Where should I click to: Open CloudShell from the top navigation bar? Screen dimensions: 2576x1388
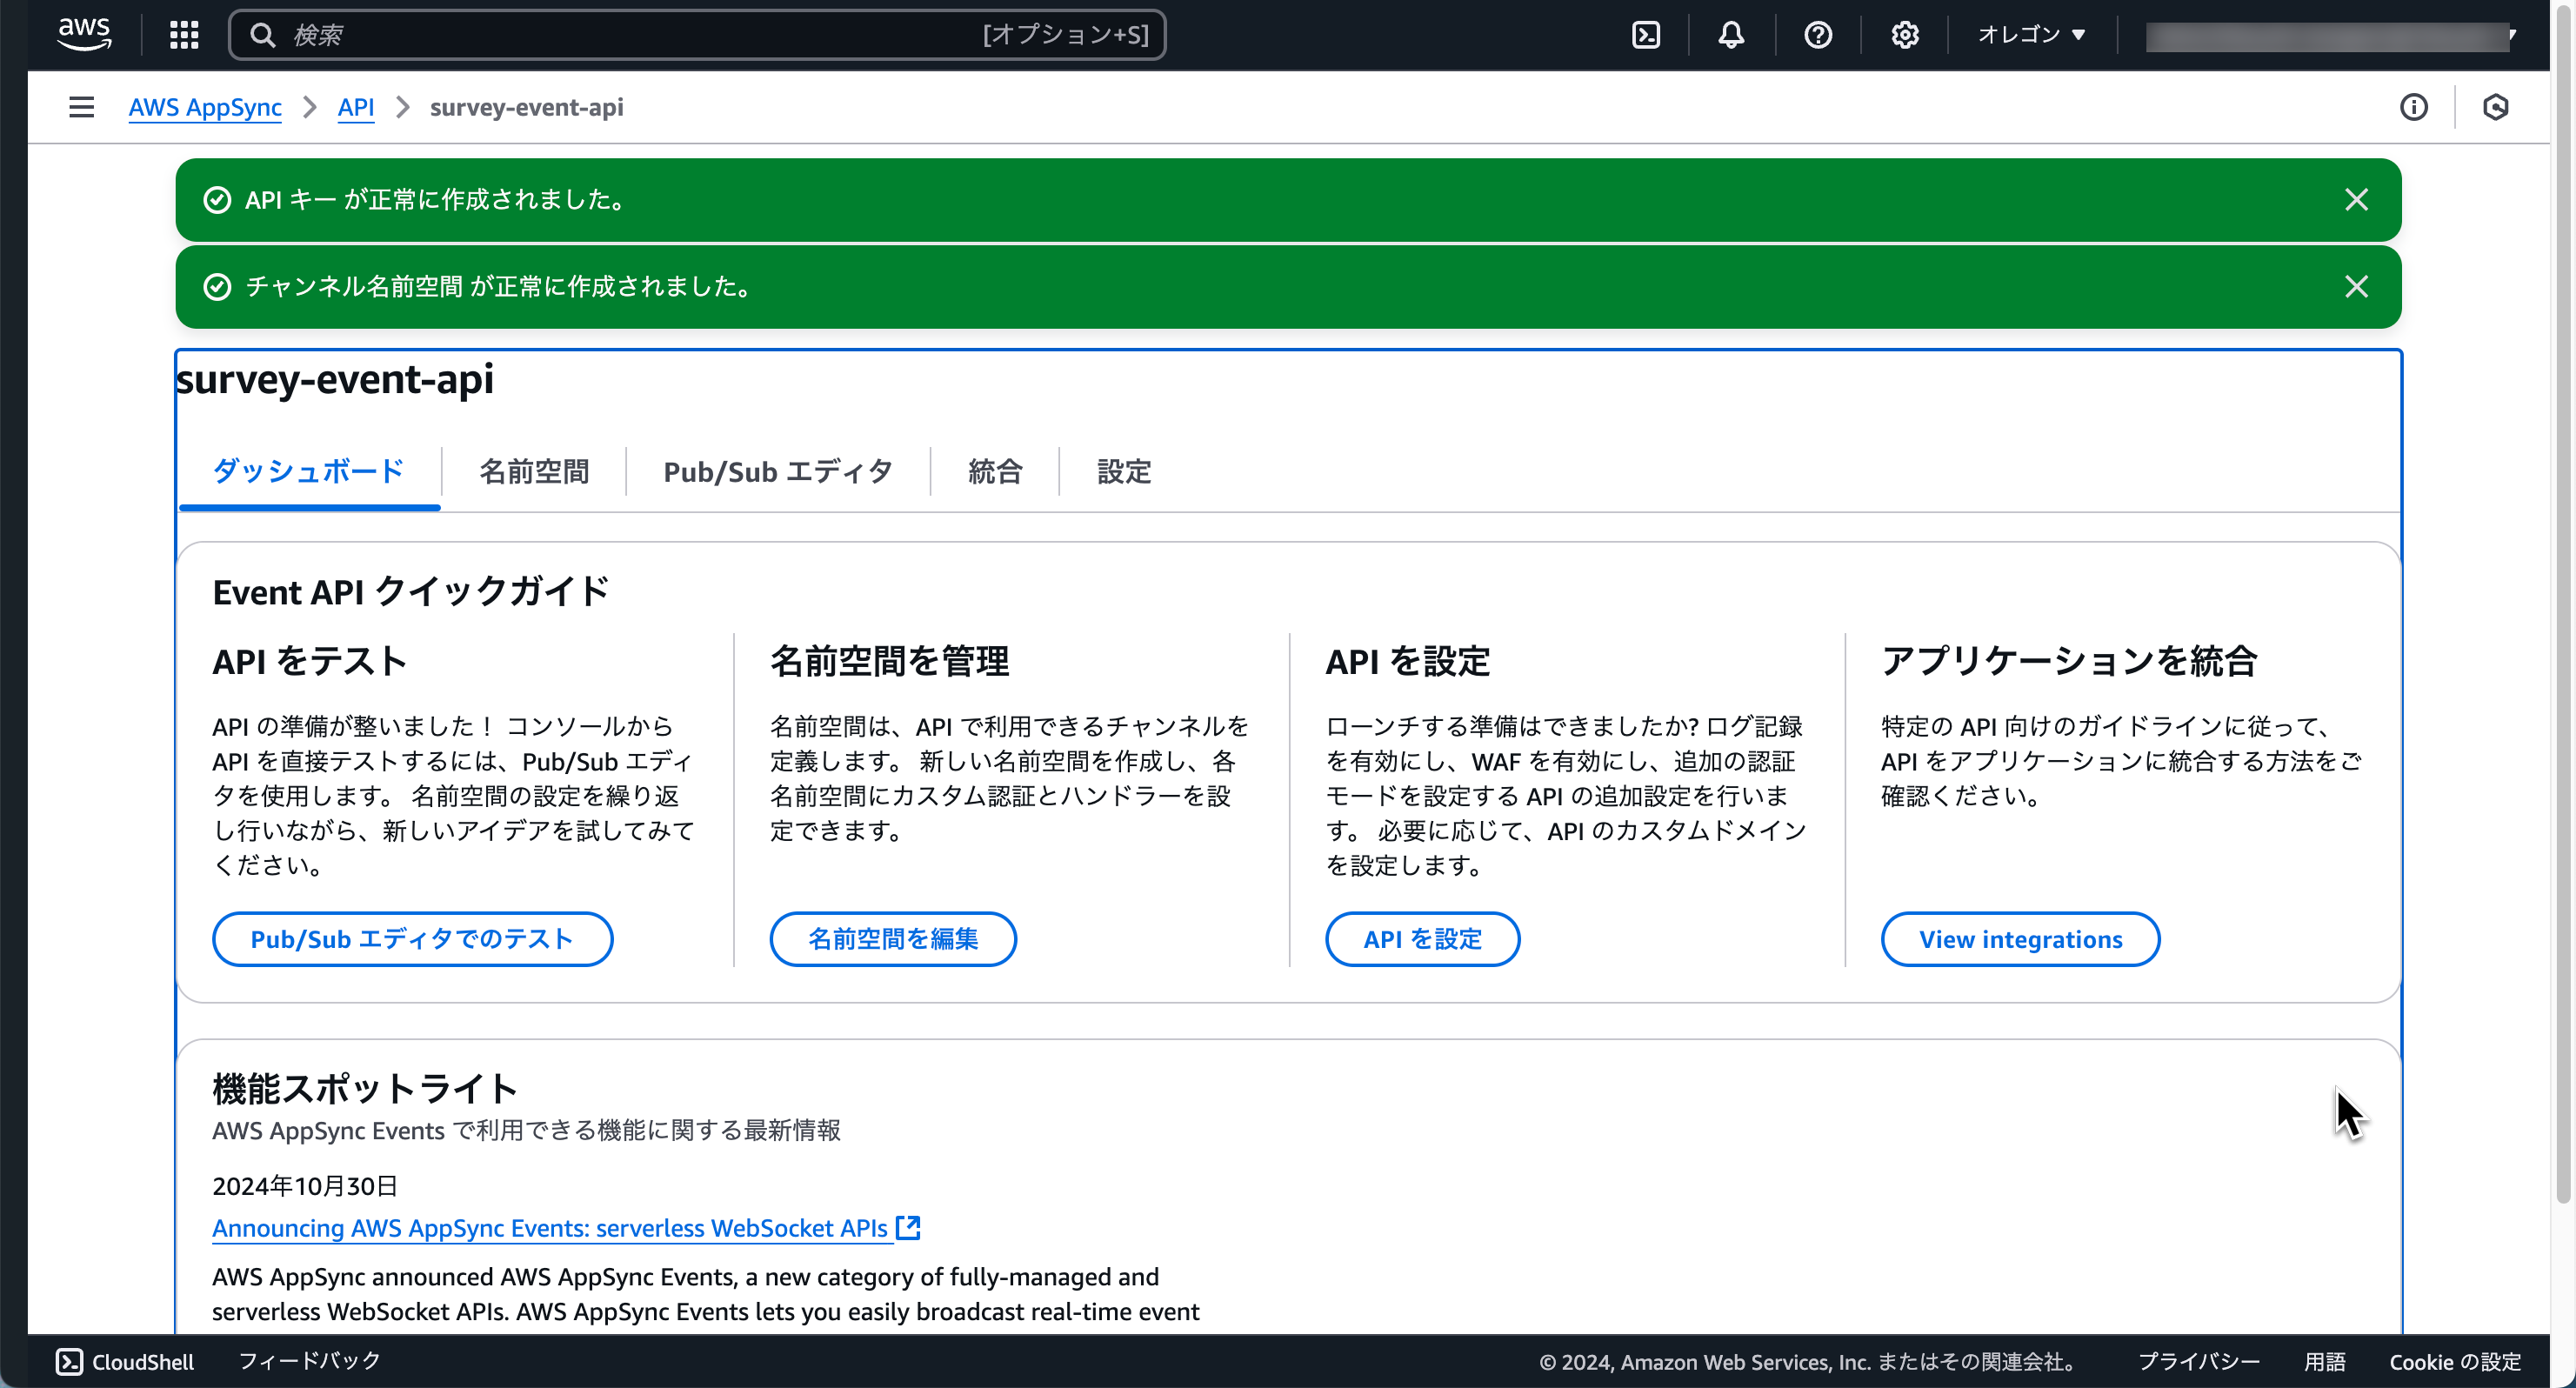[1646, 34]
